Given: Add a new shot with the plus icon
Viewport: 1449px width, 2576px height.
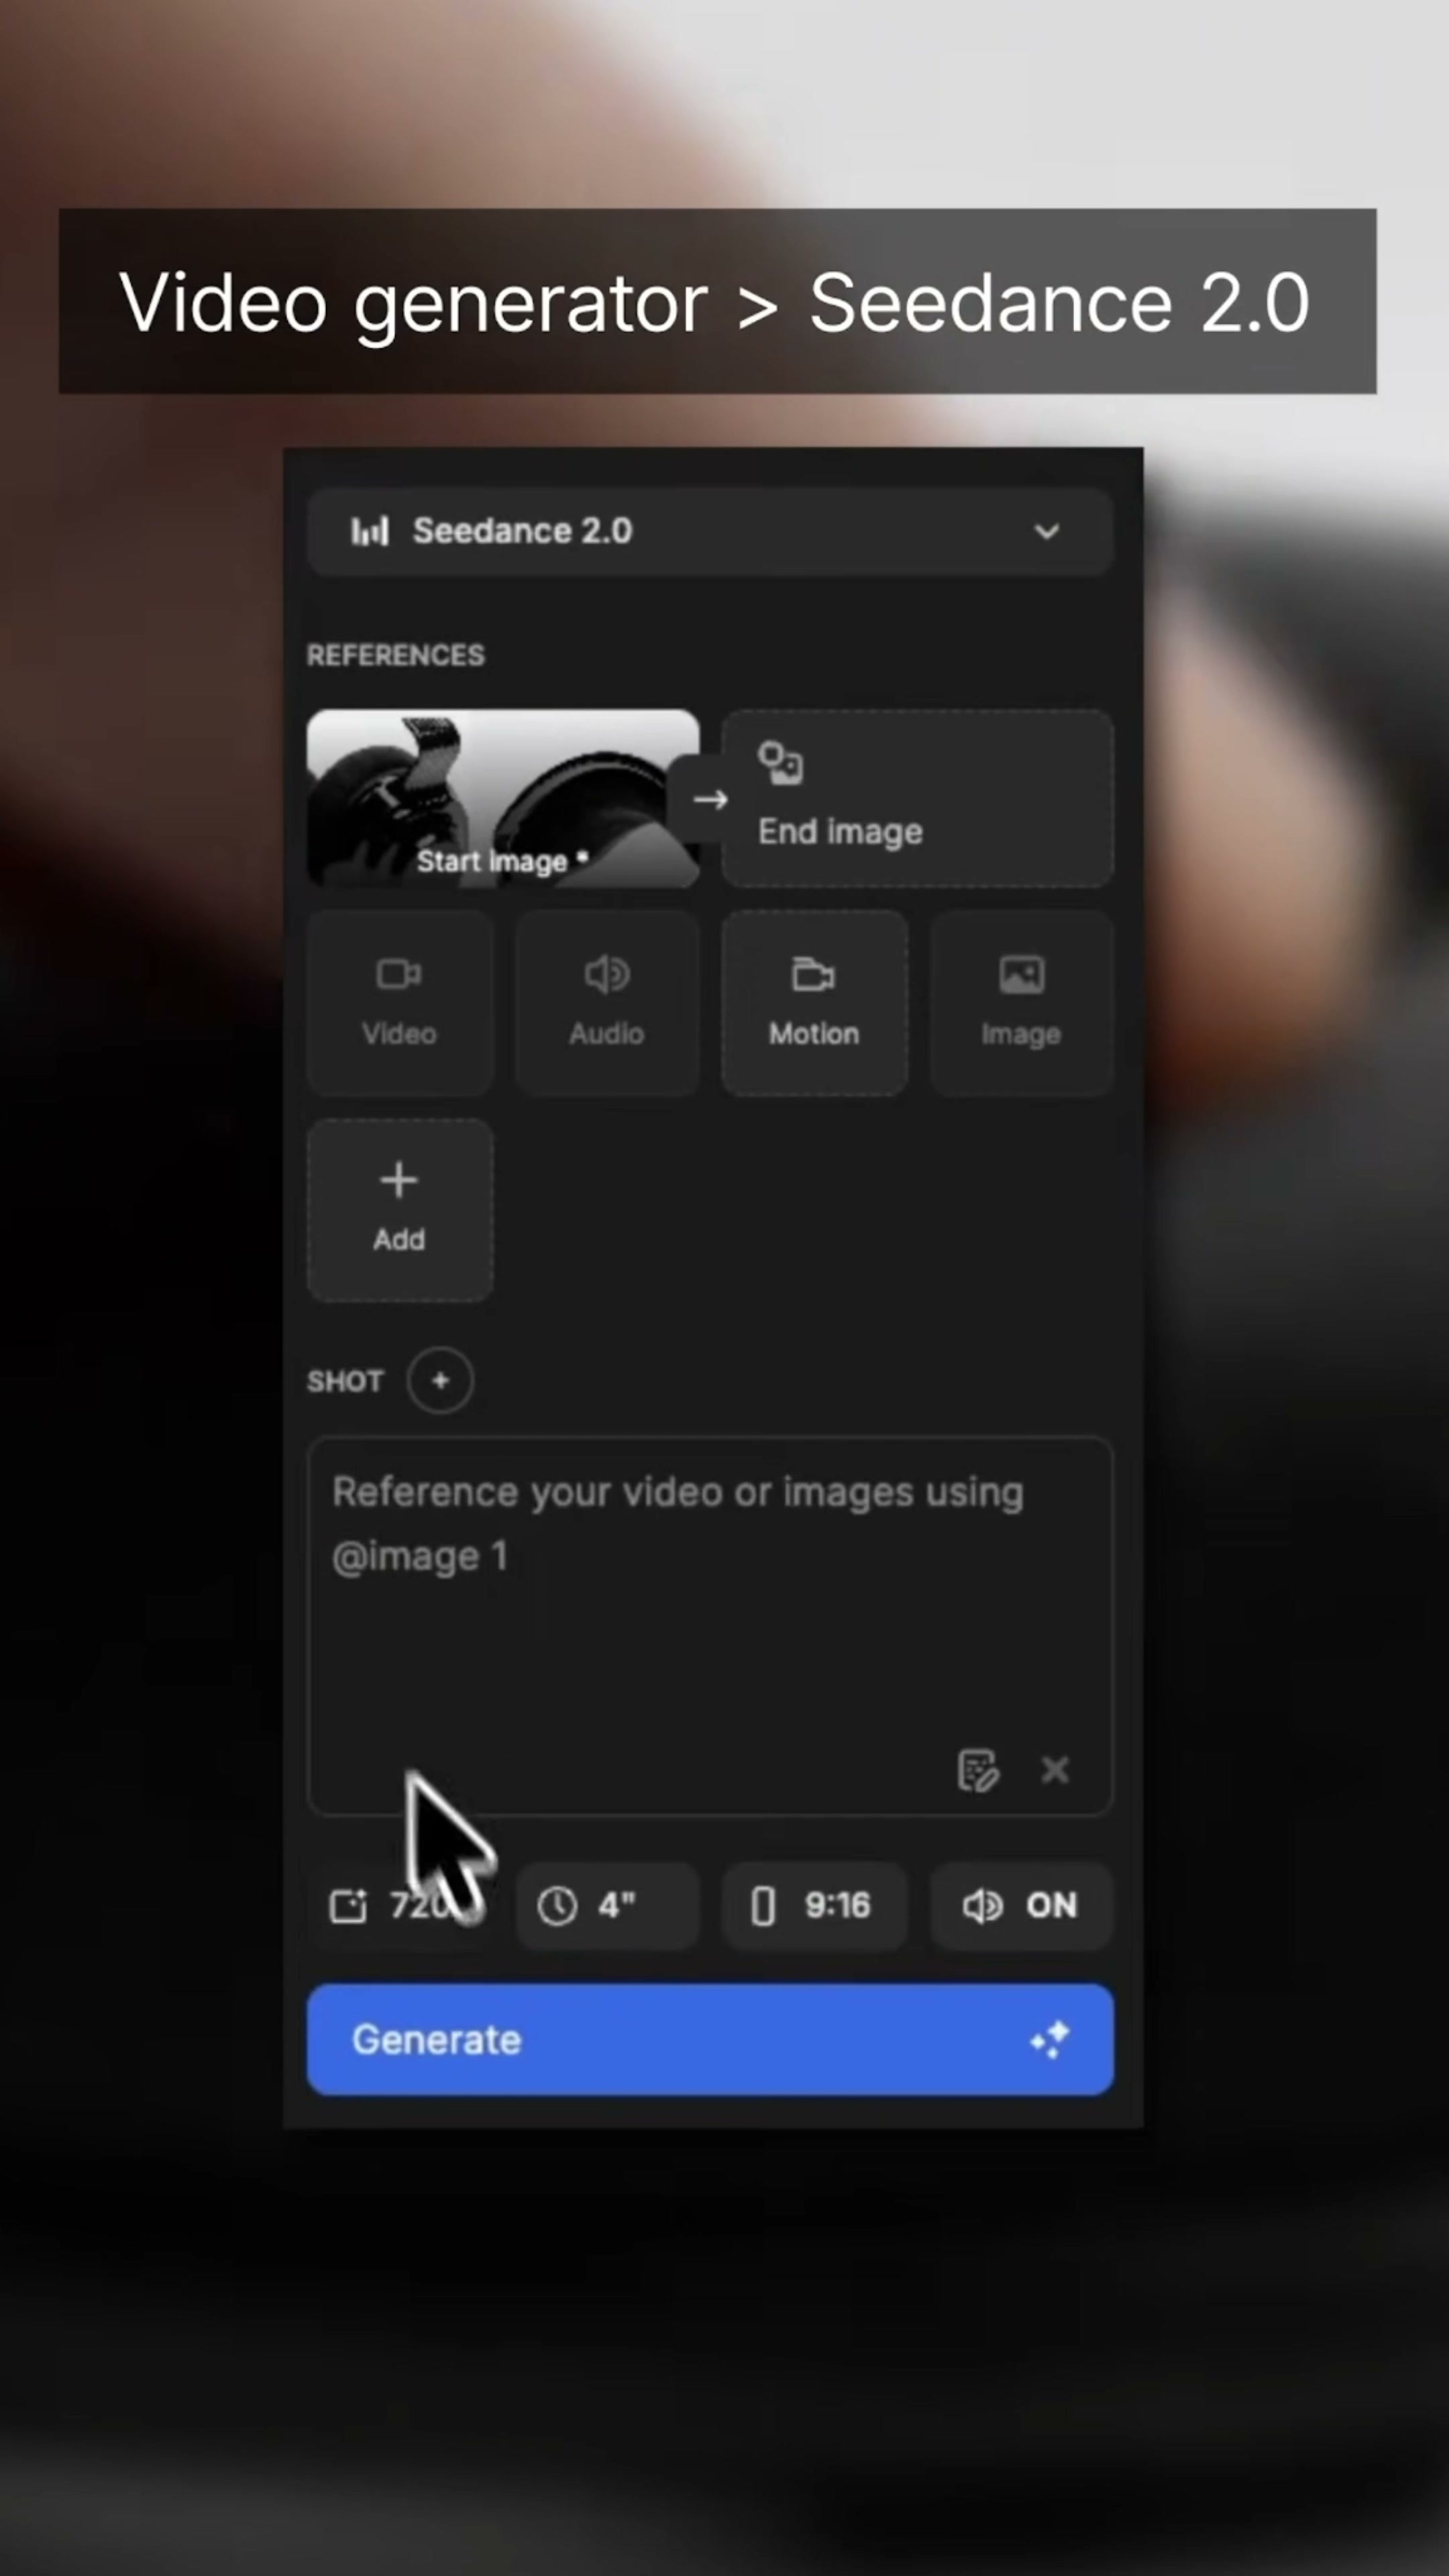Looking at the screenshot, I should 440,1380.
